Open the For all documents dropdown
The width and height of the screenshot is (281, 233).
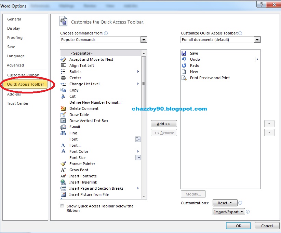pos(257,40)
